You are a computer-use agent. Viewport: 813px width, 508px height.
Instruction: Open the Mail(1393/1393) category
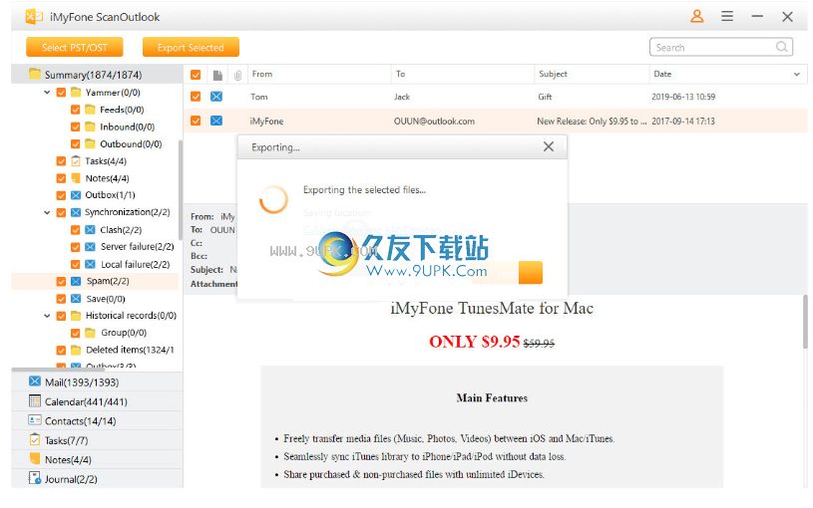tap(97, 381)
